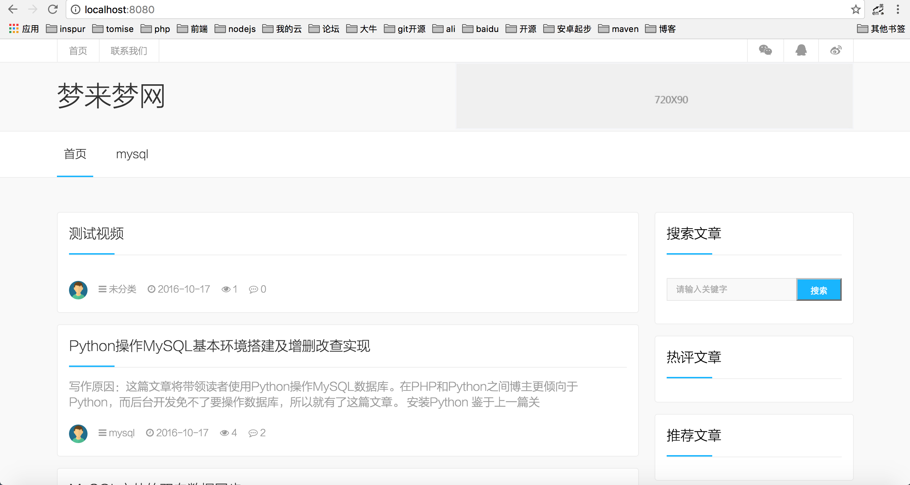Open the Python操作MySQL article title

[x=219, y=346]
